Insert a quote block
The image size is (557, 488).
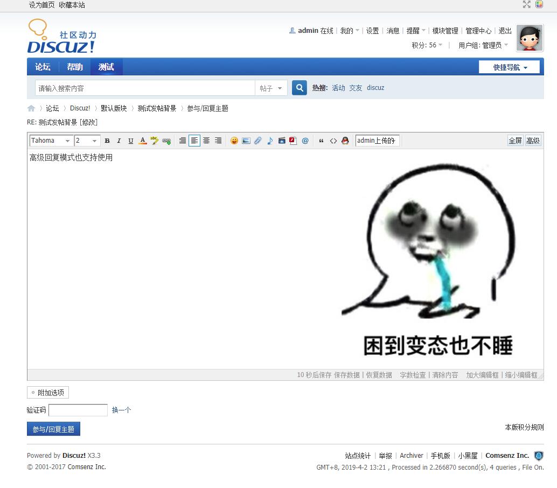(x=321, y=141)
